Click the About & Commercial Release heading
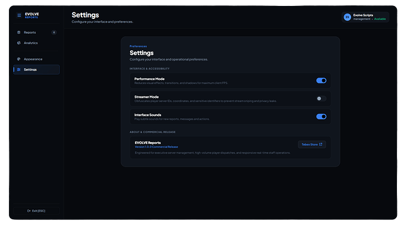The height and width of the screenshot is (230, 410). coord(153,132)
